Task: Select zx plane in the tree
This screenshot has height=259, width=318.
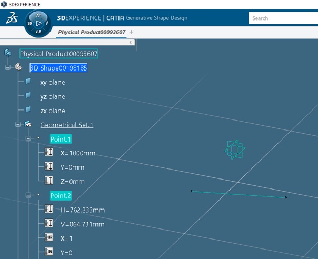Action: [53, 111]
